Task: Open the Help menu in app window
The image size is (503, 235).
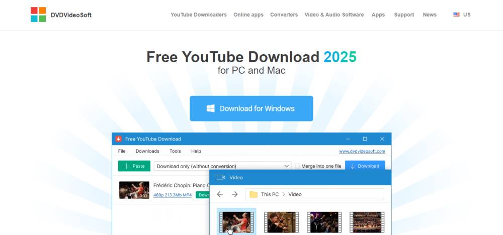Action: pyautogui.click(x=196, y=151)
